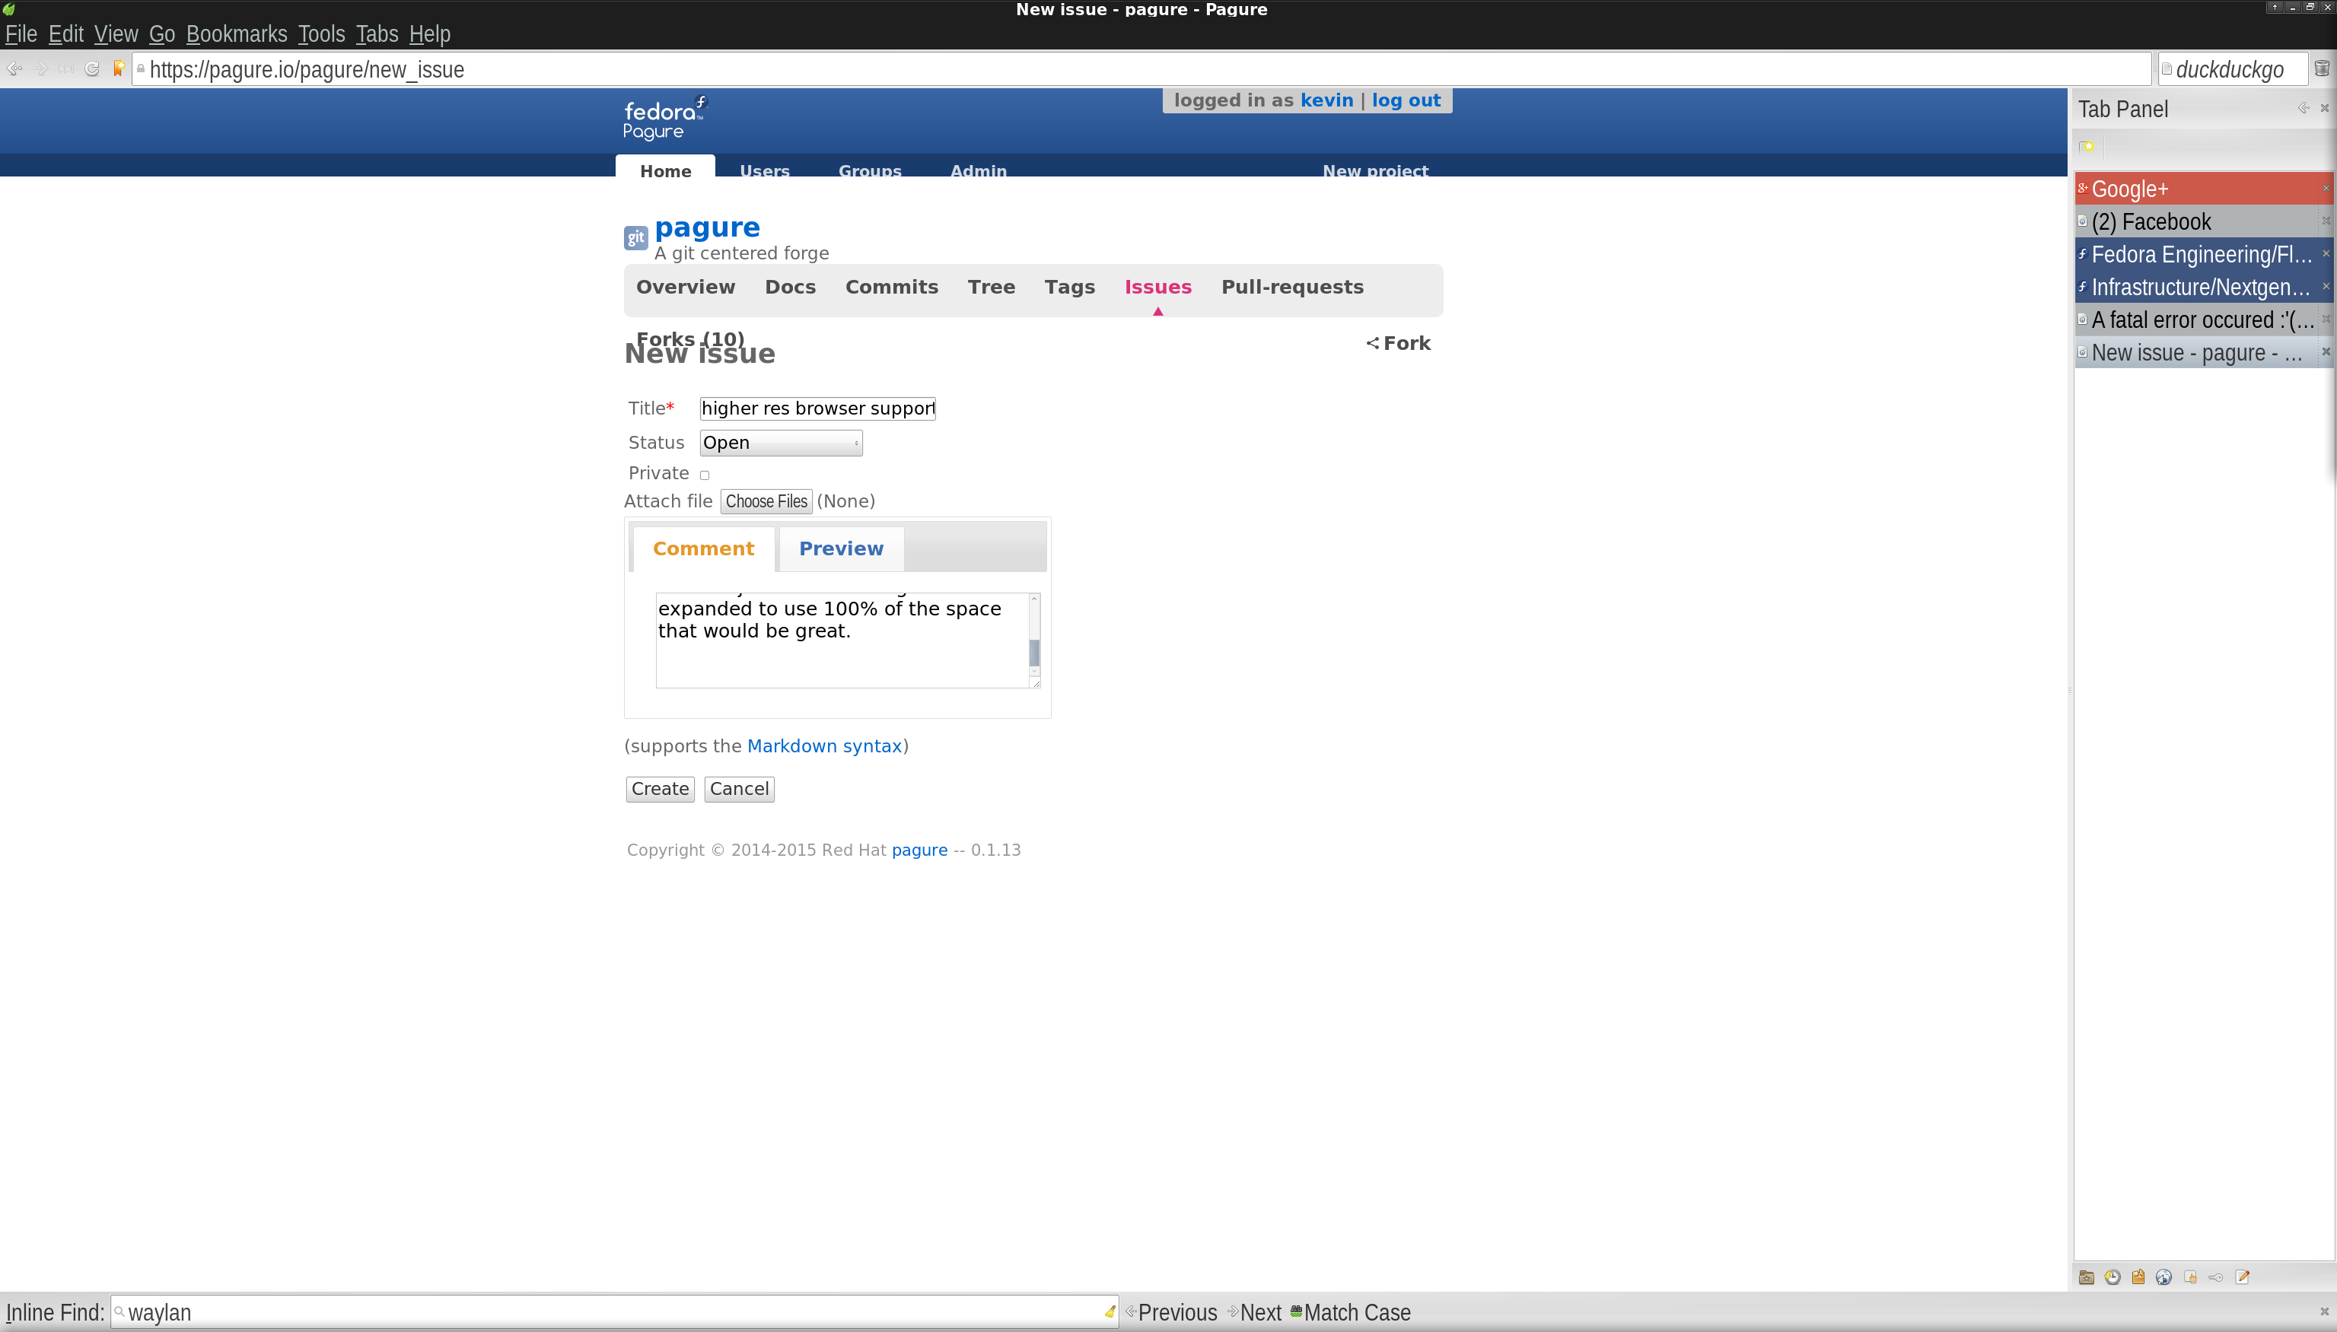Viewport: 2337px width, 1332px height.
Task: Open the Tools menu
Action: point(321,33)
